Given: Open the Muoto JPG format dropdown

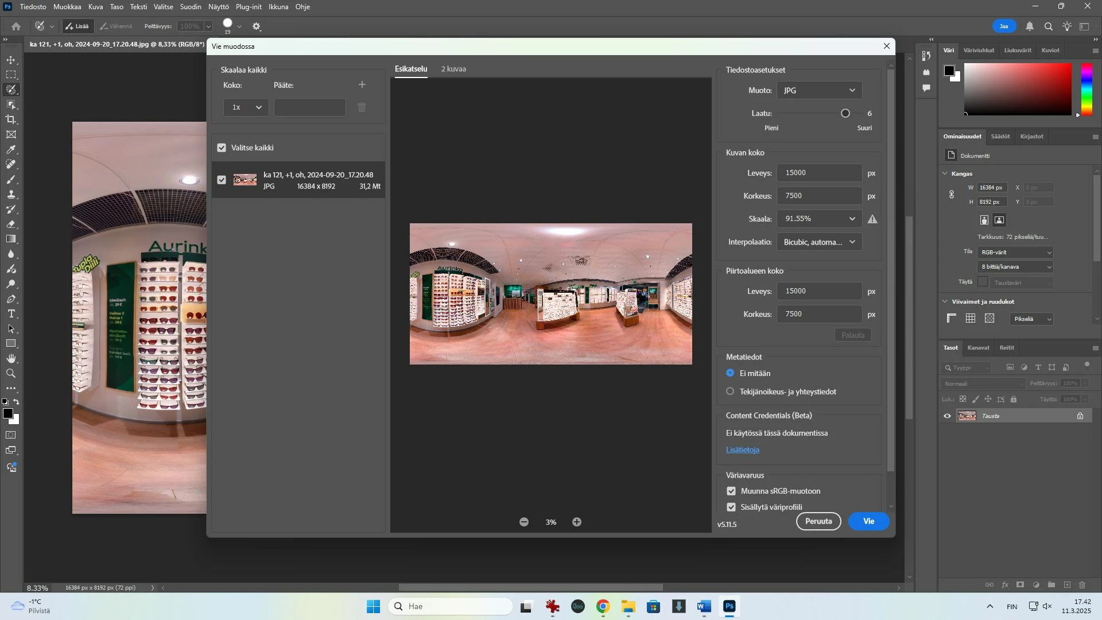Looking at the screenshot, I should point(819,91).
